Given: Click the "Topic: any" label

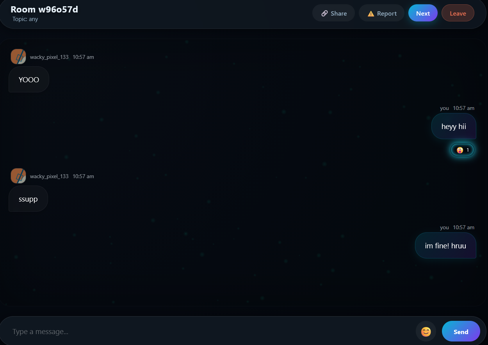Looking at the screenshot, I should coord(25,19).
